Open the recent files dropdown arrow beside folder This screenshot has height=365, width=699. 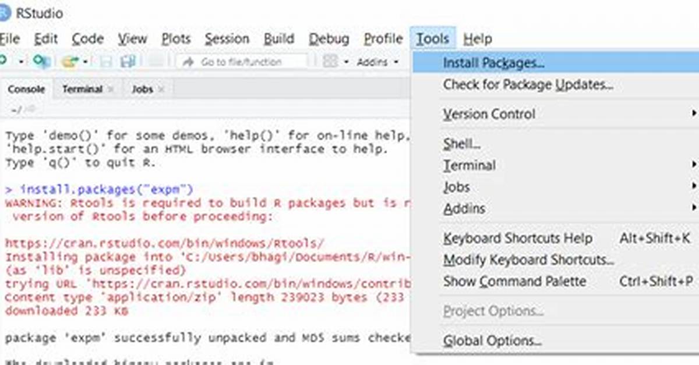pyautogui.click(x=86, y=62)
